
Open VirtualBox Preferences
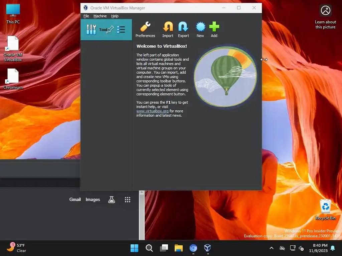coord(145,30)
